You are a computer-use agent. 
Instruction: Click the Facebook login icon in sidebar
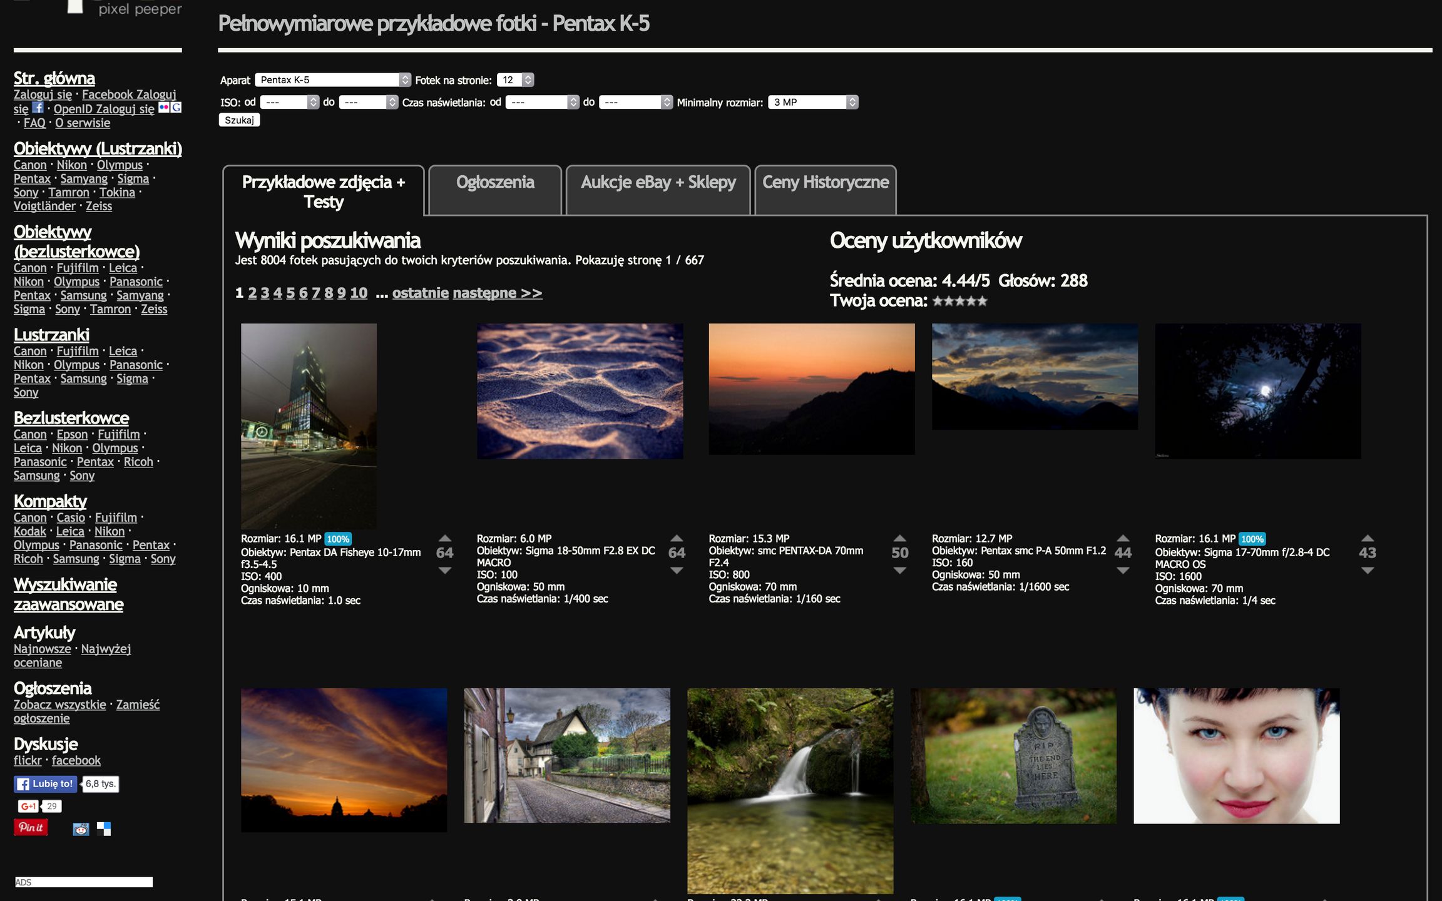38,108
